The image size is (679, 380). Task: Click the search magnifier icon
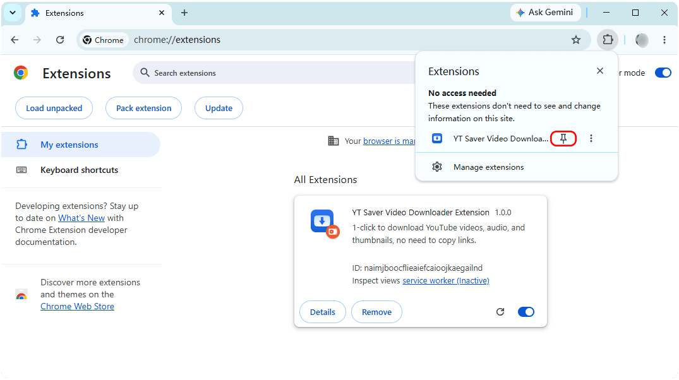(x=145, y=73)
